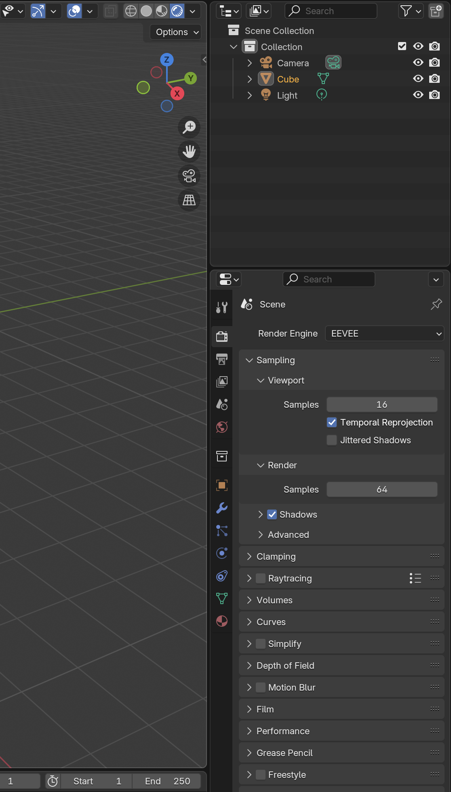Open the Modifiers wrench tab icon
This screenshot has height=792, width=451.
pos(222,508)
